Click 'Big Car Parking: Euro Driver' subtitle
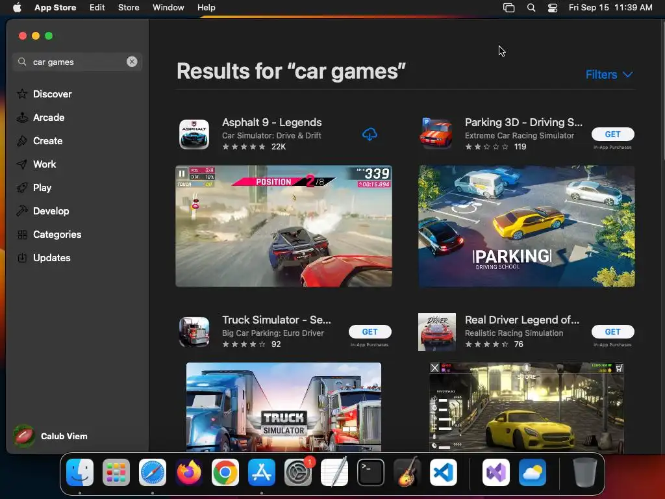The height and width of the screenshot is (499, 665). click(273, 333)
